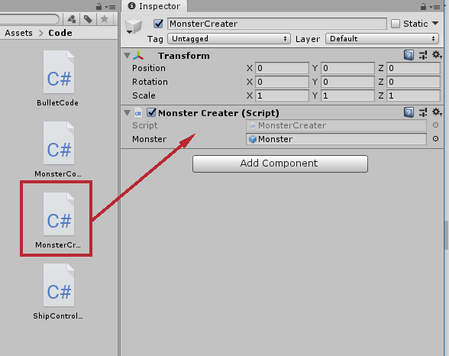Open Monster Creater script presets icon
The image size is (449, 356).
(423, 112)
